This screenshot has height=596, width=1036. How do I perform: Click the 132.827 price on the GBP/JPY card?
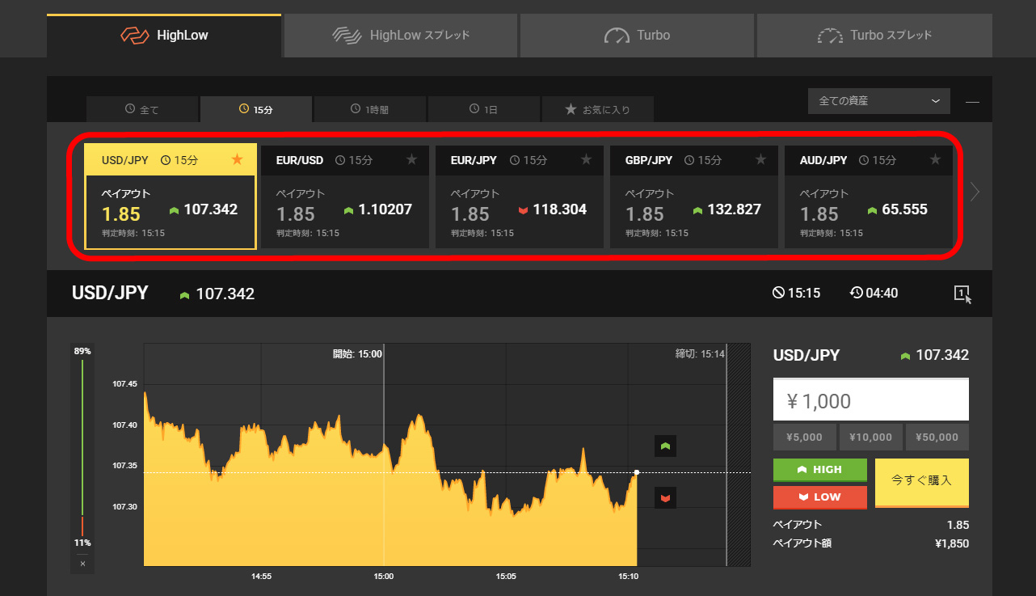tap(734, 209)
